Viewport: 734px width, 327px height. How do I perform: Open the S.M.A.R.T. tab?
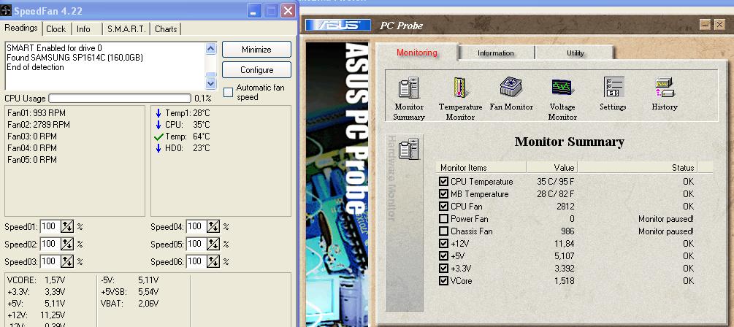(126, 29)
